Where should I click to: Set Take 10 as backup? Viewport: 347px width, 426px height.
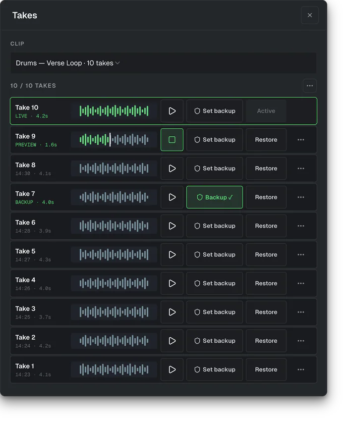(215, 111)
